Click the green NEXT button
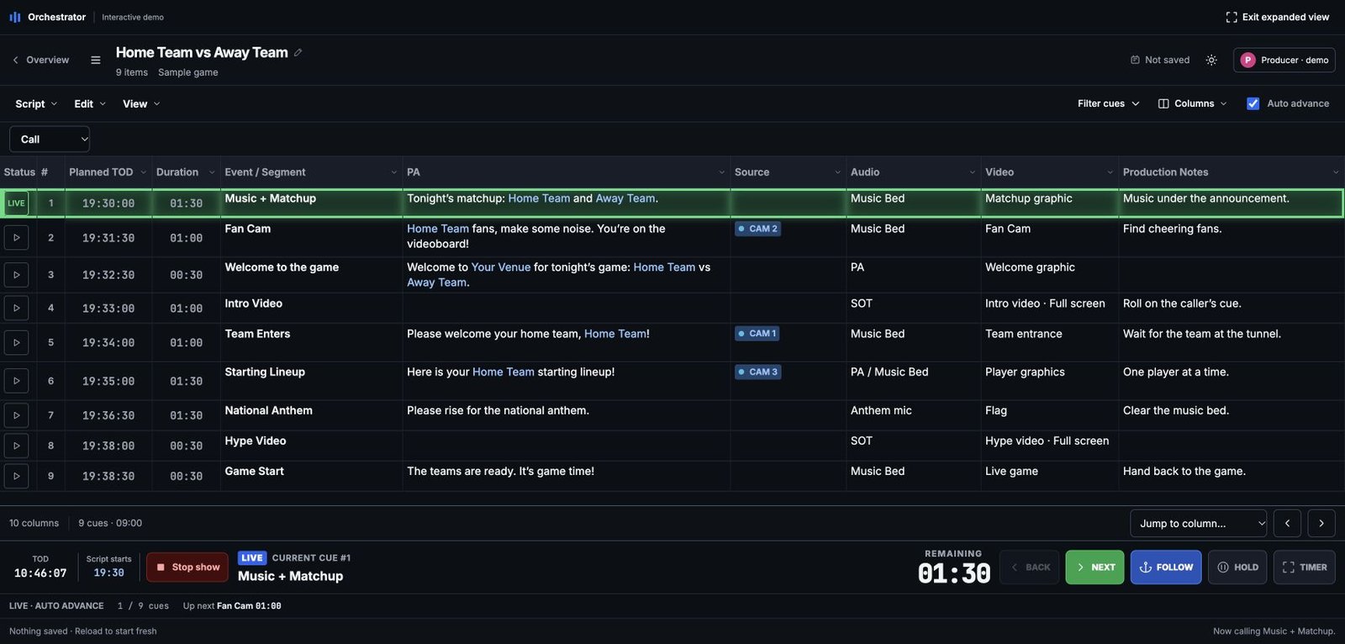Image resolution: width=1345 pixels, height=644 pixels. coord(1094,567)
